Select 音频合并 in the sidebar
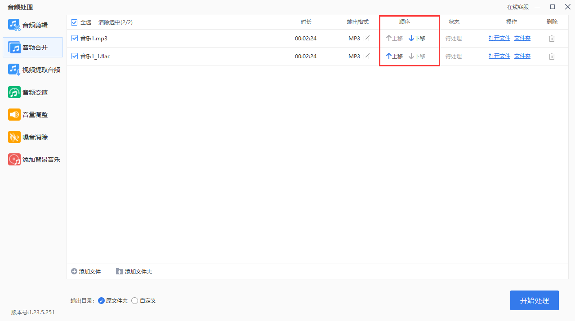Image resolution: width=575 pixels, height=321 pixels. tap(33, 48)
